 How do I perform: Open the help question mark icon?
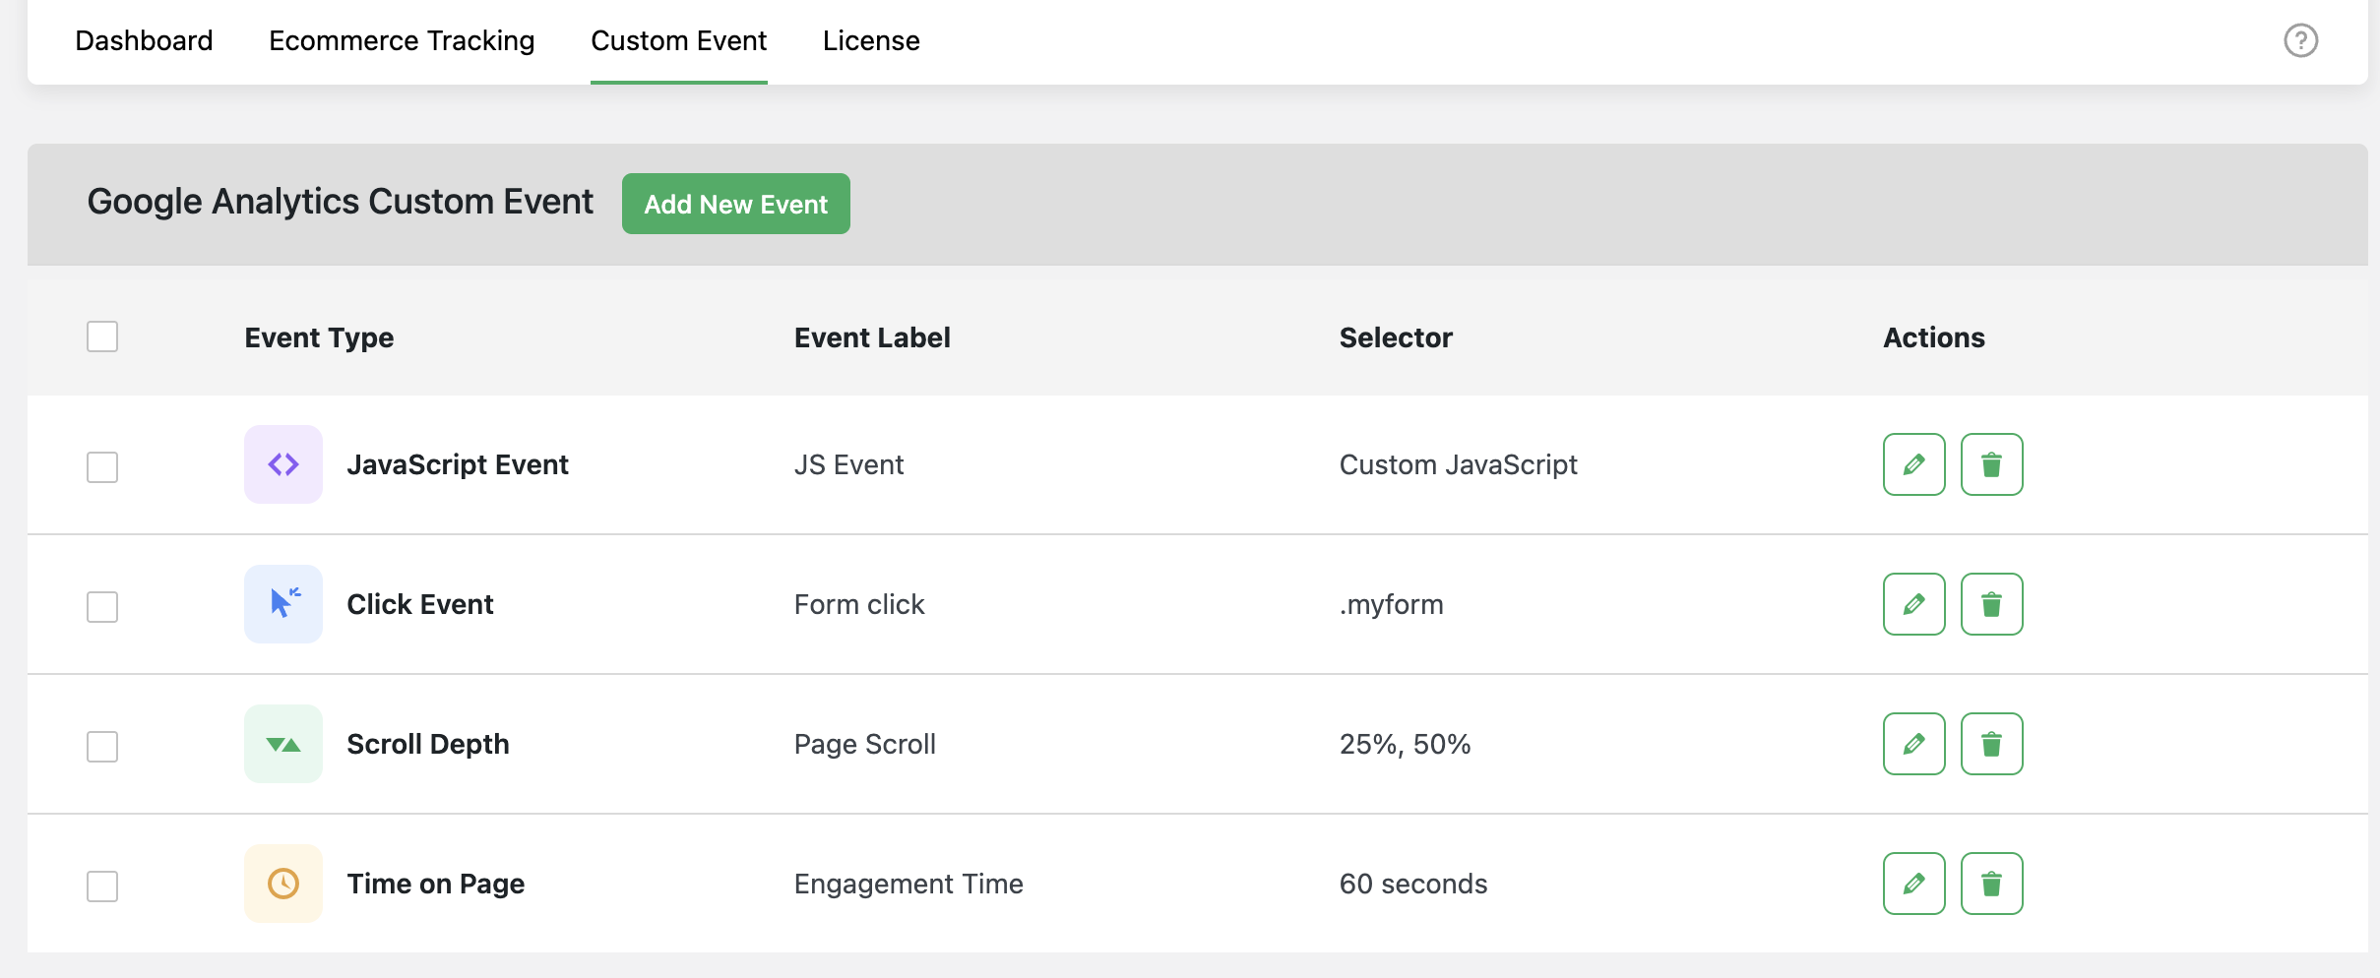coord(2300,40)
